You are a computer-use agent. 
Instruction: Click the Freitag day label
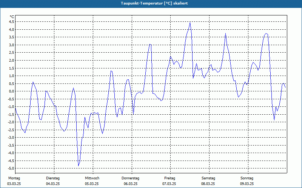(x=169, y=178)
